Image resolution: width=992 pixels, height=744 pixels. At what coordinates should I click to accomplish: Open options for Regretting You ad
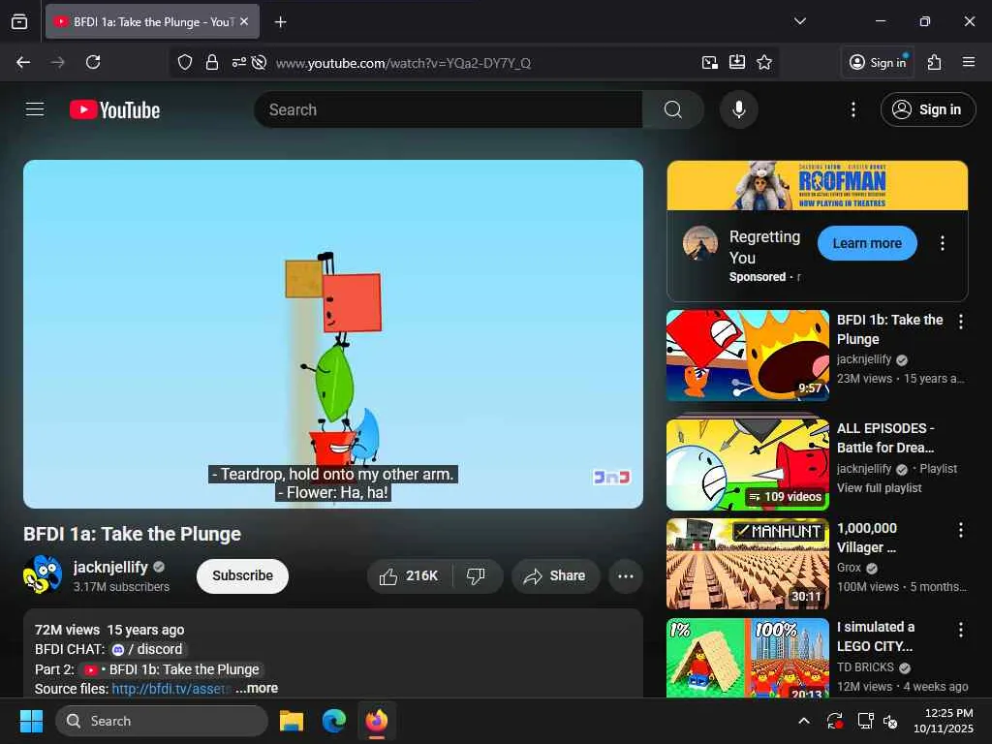[x=943, y=243]
